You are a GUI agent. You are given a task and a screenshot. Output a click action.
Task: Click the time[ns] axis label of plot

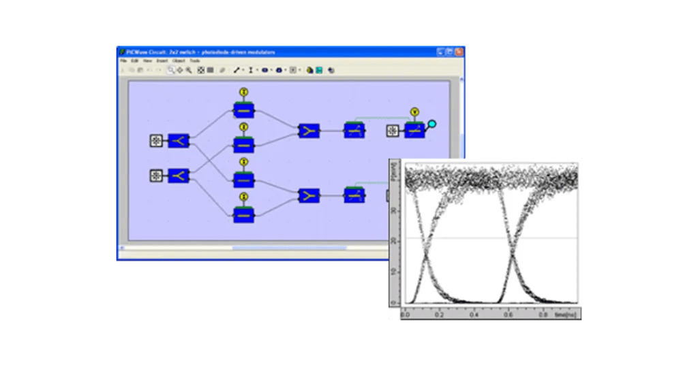565,314
